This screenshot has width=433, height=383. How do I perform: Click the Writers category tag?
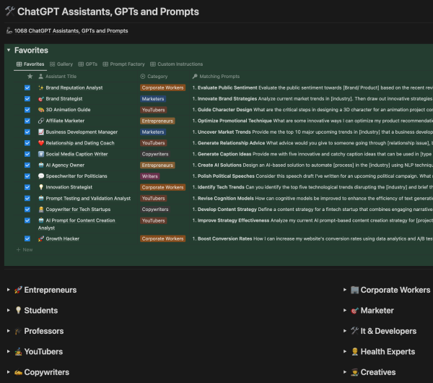pos(149,176)
